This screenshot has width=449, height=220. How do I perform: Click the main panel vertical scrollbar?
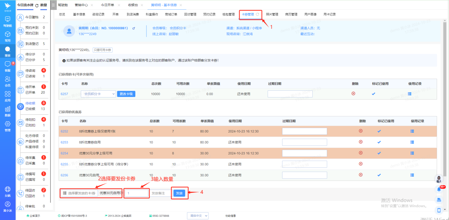coord(444,99)
